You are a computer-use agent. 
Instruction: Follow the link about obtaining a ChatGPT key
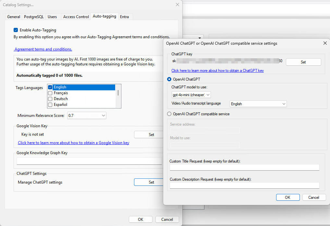(217, 71)
